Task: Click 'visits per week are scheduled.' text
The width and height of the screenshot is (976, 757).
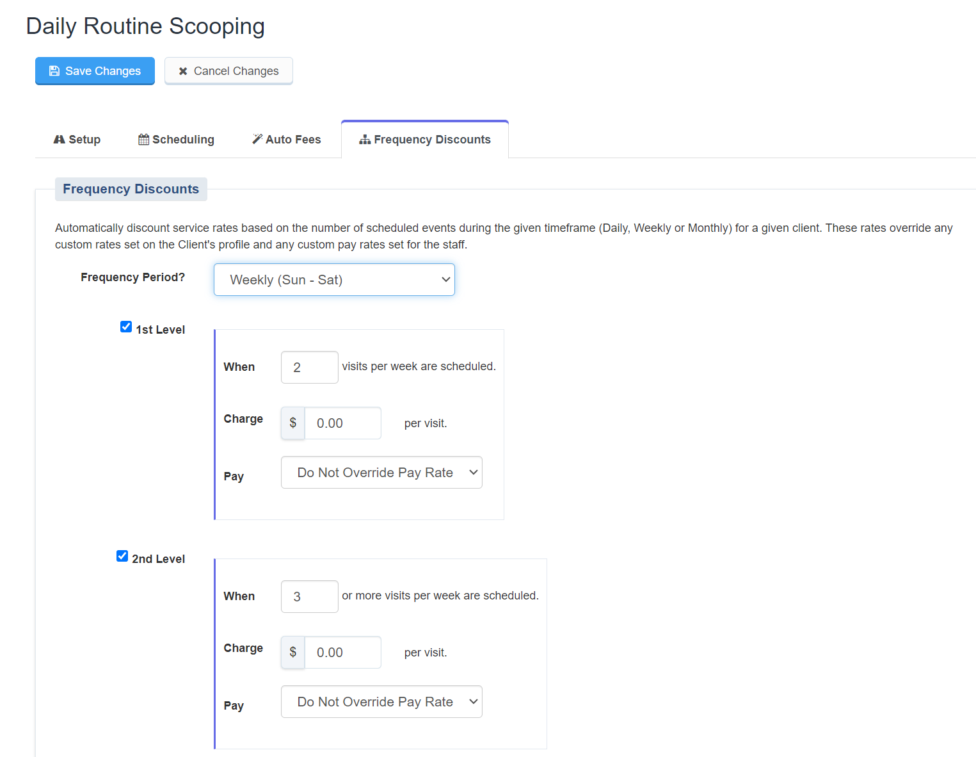Action: click(x=419, y=366)
